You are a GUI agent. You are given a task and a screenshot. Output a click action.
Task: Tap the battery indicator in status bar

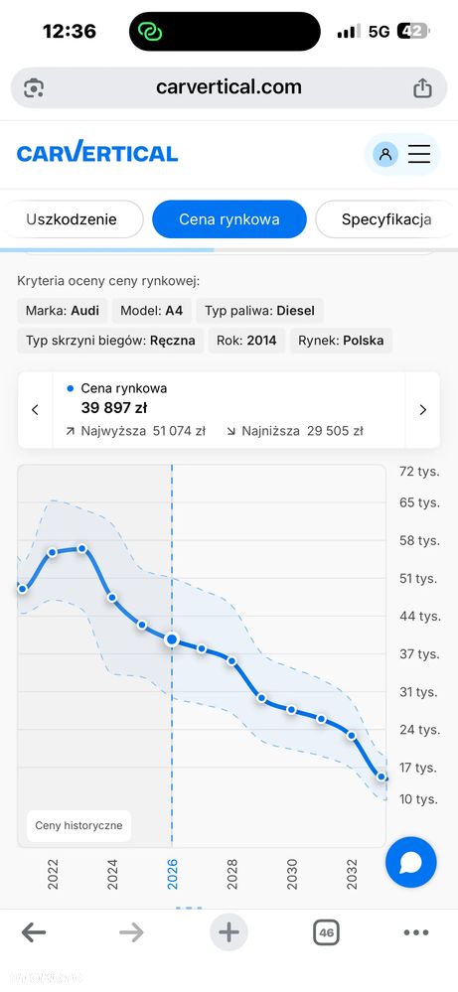[413, 31]
